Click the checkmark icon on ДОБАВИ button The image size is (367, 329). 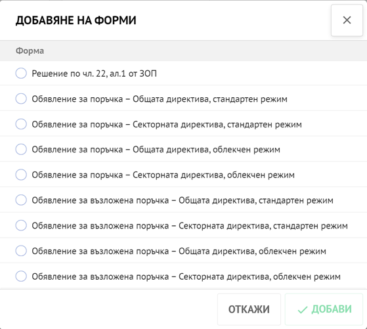[x=303, y=309]
